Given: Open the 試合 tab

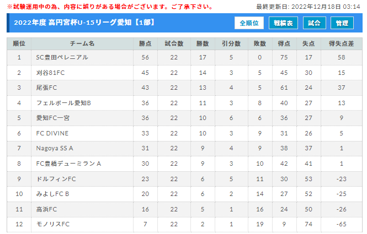Looking at the screenshot, I should pyautogui.click(x=315, y=23).
